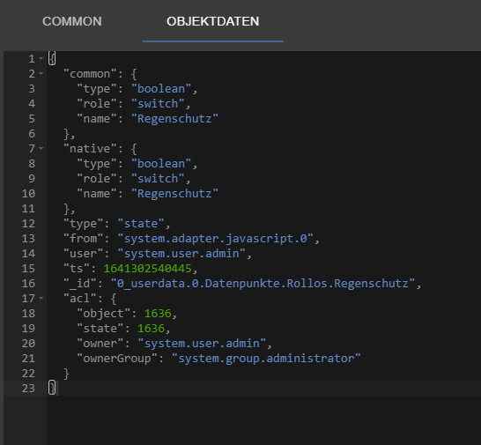Switch to the COMMON tab
481x445 pixels.
[x=71, y=21]
